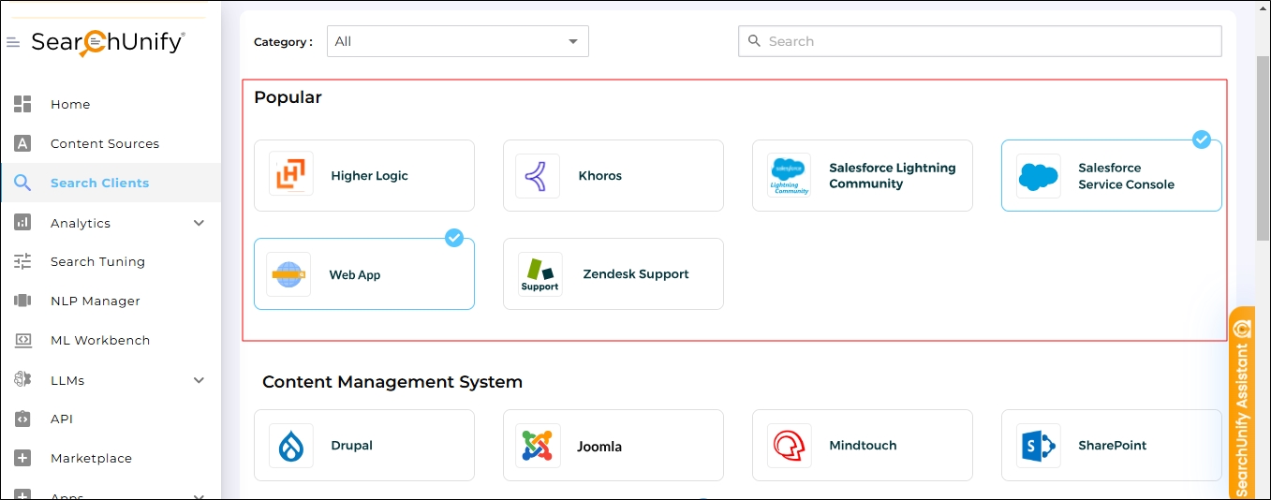Click the vertical page scrollbar
Viewport: 1271px width, 500px height.
(1263, 150)
